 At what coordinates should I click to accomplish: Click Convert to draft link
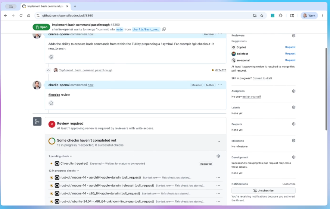[x=262, y=78]
